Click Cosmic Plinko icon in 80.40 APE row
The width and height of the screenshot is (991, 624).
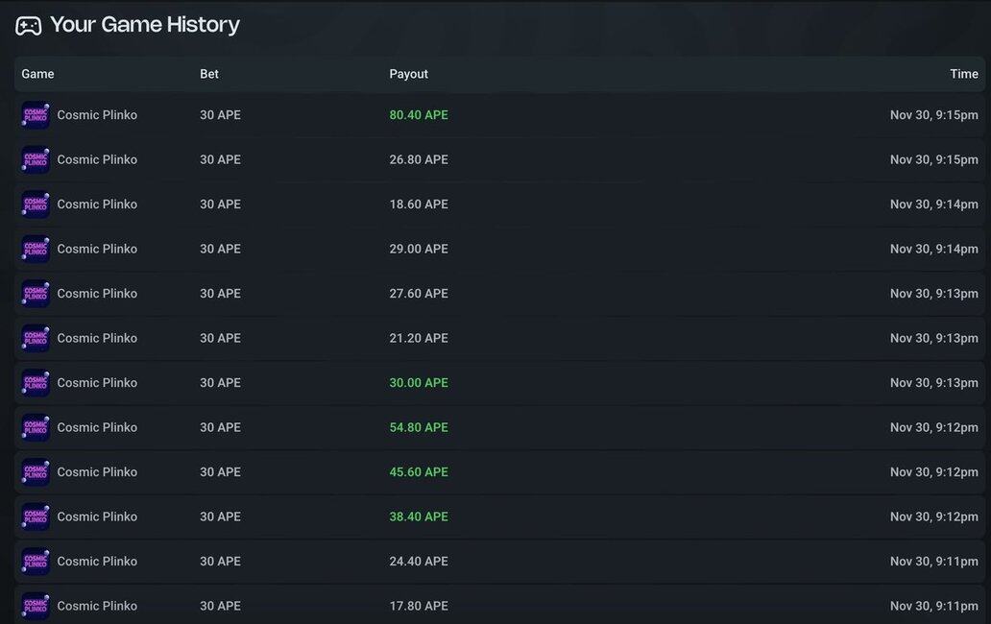tap(36, 115)
